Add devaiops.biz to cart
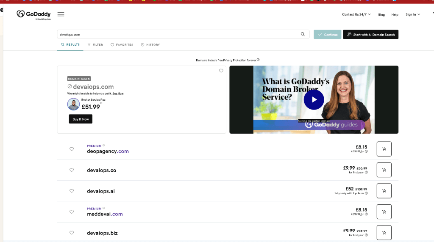Viewport: 434px width, 242px height. click(x=384, y=233)
